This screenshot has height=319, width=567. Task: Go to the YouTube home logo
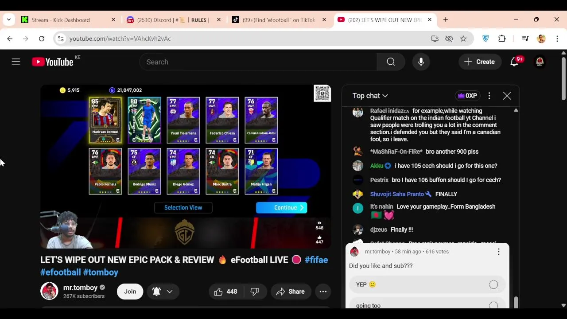[x=53, y=62]
